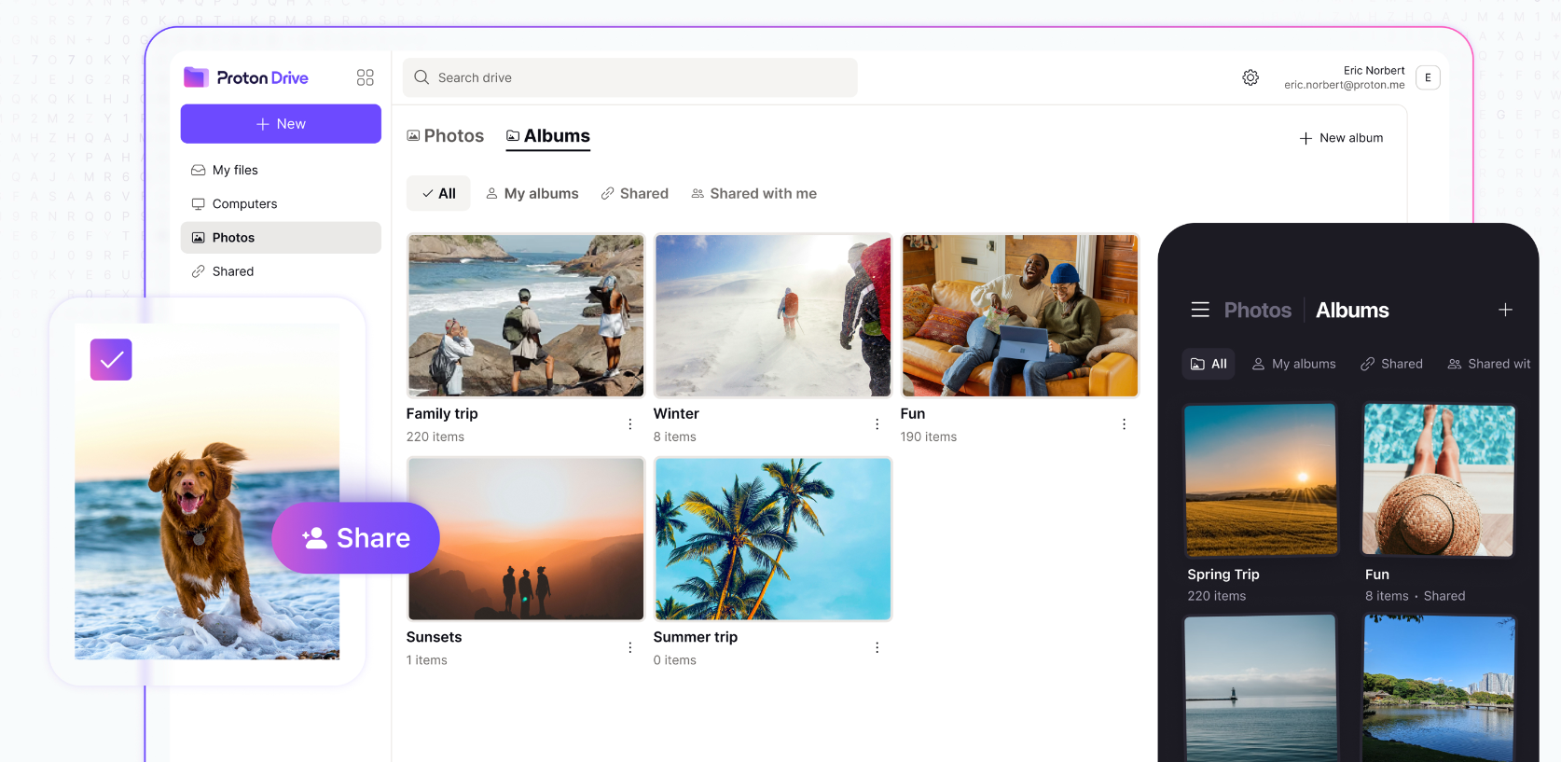This screenshot has width=1561, height=762.
Task: Open the Fun couch album thumbnail
Action: click(1020, 315)
